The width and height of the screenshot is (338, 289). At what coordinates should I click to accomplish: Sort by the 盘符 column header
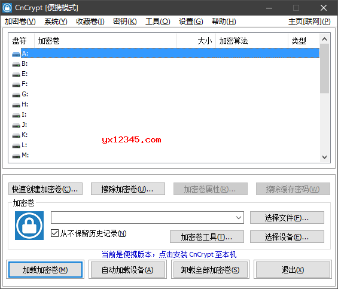click(x=22, y=41)
